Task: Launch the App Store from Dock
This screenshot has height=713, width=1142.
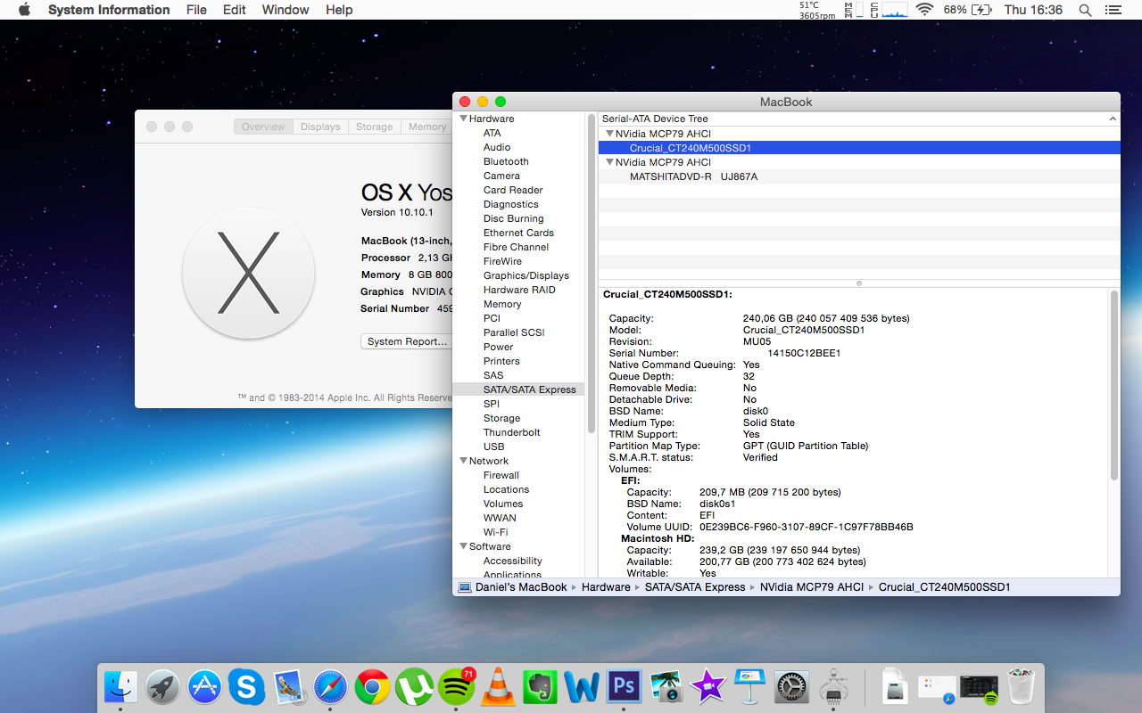Action: coord(204,686)
